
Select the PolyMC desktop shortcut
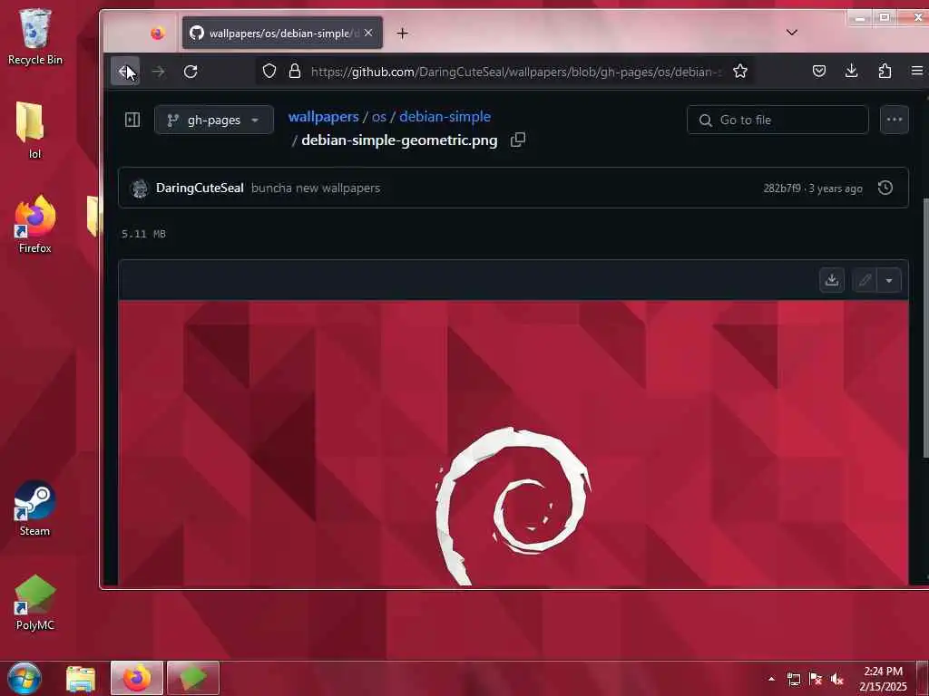coord(35,603)
